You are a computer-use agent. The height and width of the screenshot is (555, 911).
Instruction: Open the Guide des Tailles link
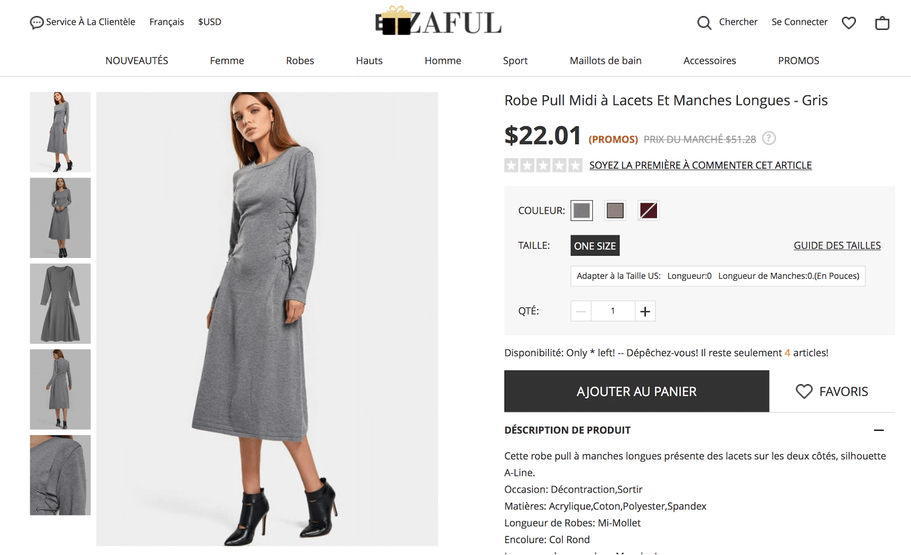(x=837, y=245)
